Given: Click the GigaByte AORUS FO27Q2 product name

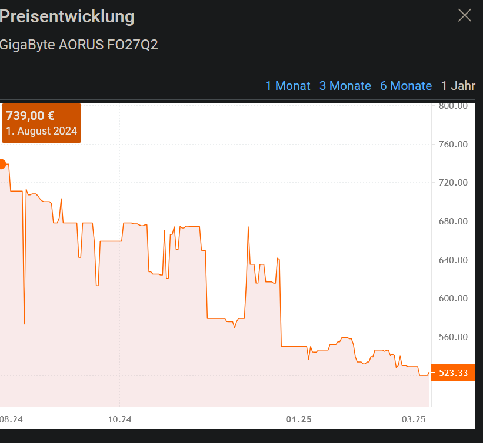Looking at the screenshot, I should pos(79,45).
